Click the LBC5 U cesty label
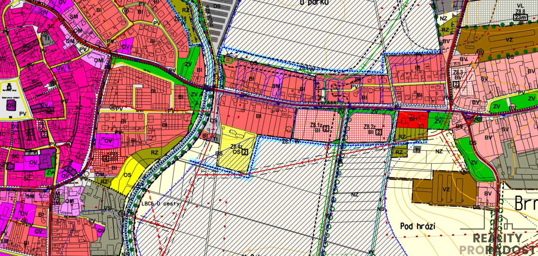The image size is (538, 256). (x=160, y=203)
